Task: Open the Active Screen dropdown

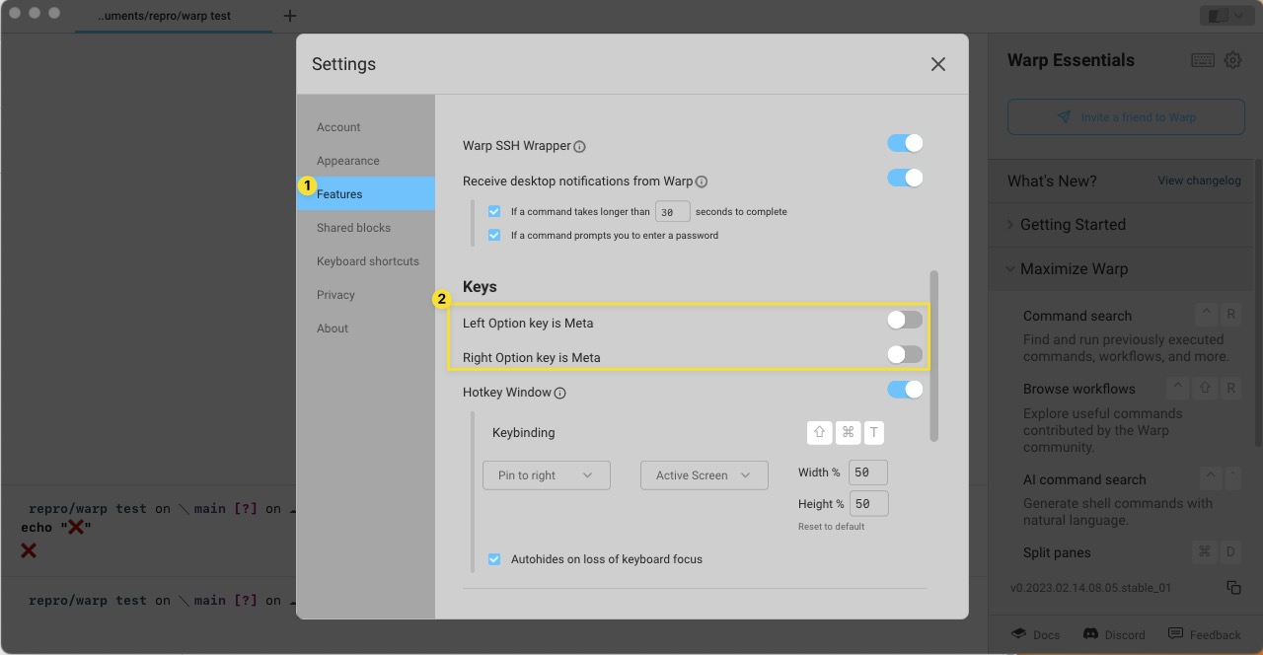Action: pos(705,475)
